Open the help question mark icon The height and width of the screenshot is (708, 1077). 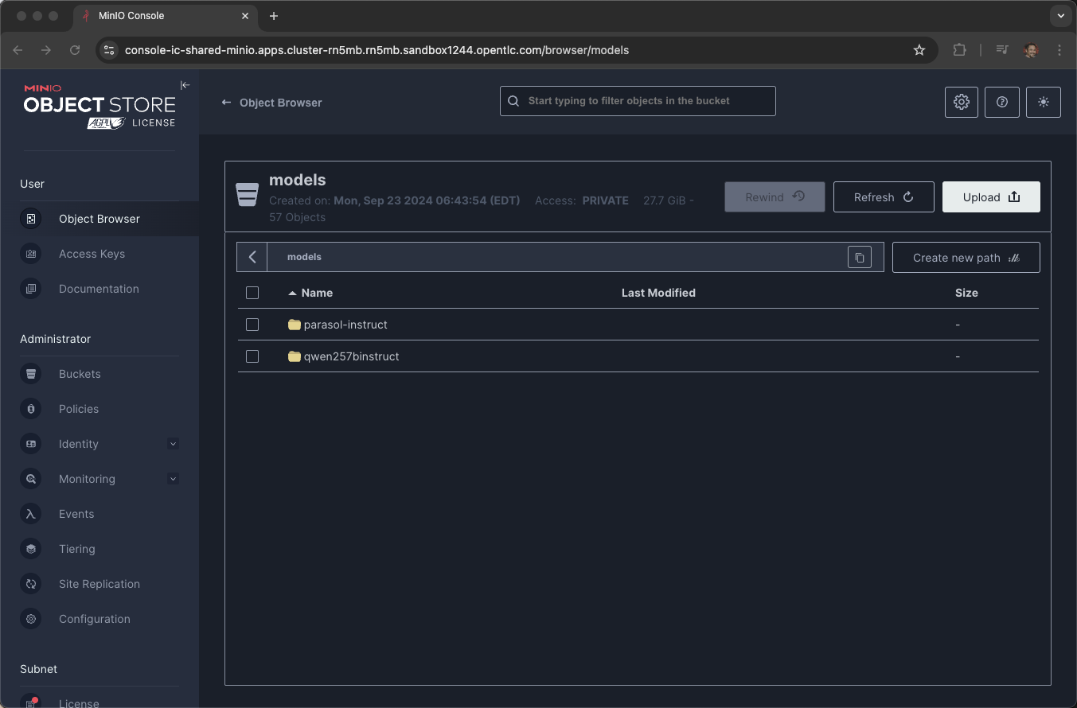1002,102
